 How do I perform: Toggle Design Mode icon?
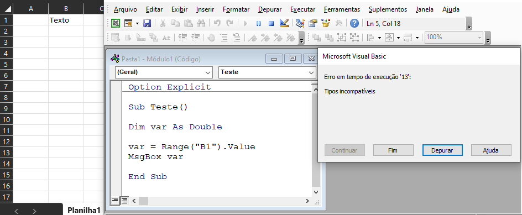[284, 23]
